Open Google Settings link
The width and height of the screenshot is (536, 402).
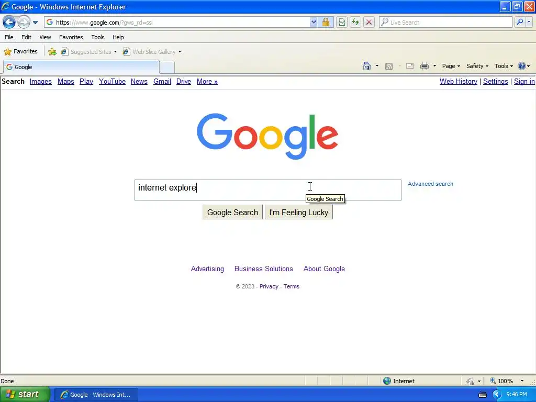(x=495, y=81)
